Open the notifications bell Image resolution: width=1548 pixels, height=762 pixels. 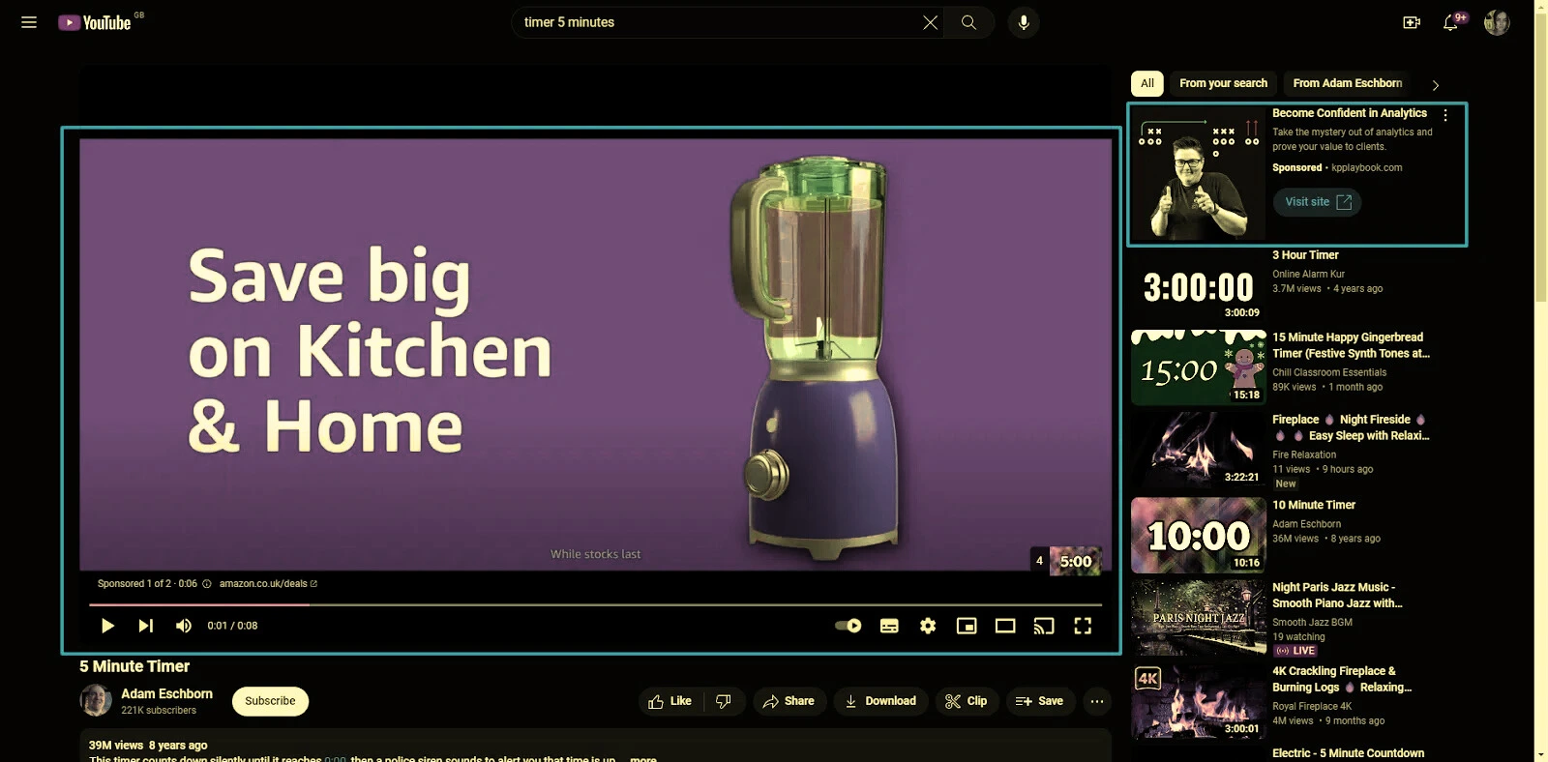coord(1450,22)
